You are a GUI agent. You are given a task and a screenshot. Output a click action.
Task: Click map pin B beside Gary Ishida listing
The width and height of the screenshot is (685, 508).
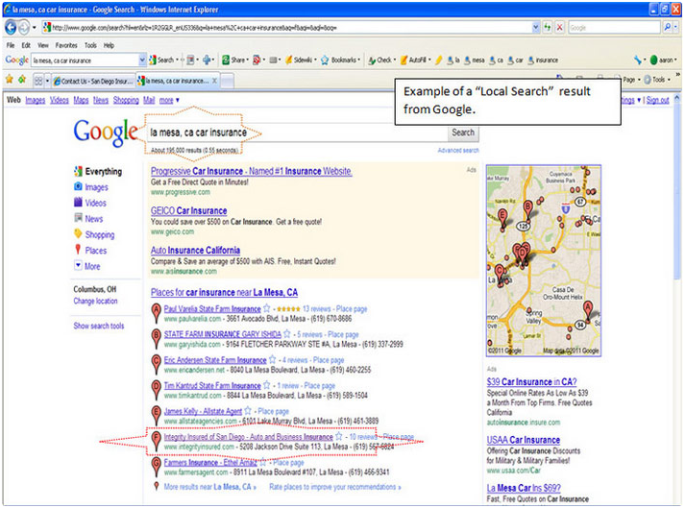point(156,339)
